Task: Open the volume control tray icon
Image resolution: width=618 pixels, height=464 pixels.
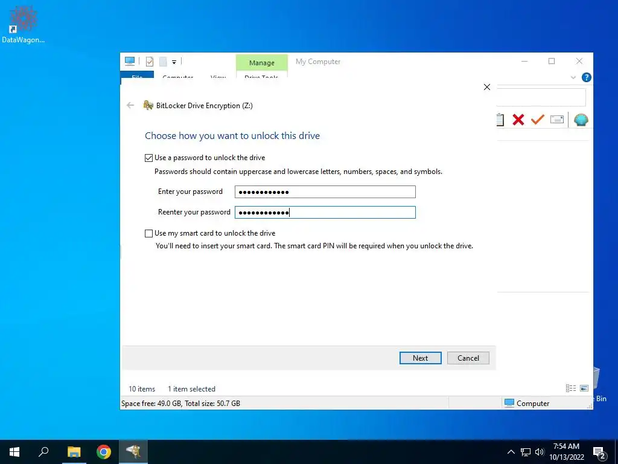Action: [x=539, y=452]
